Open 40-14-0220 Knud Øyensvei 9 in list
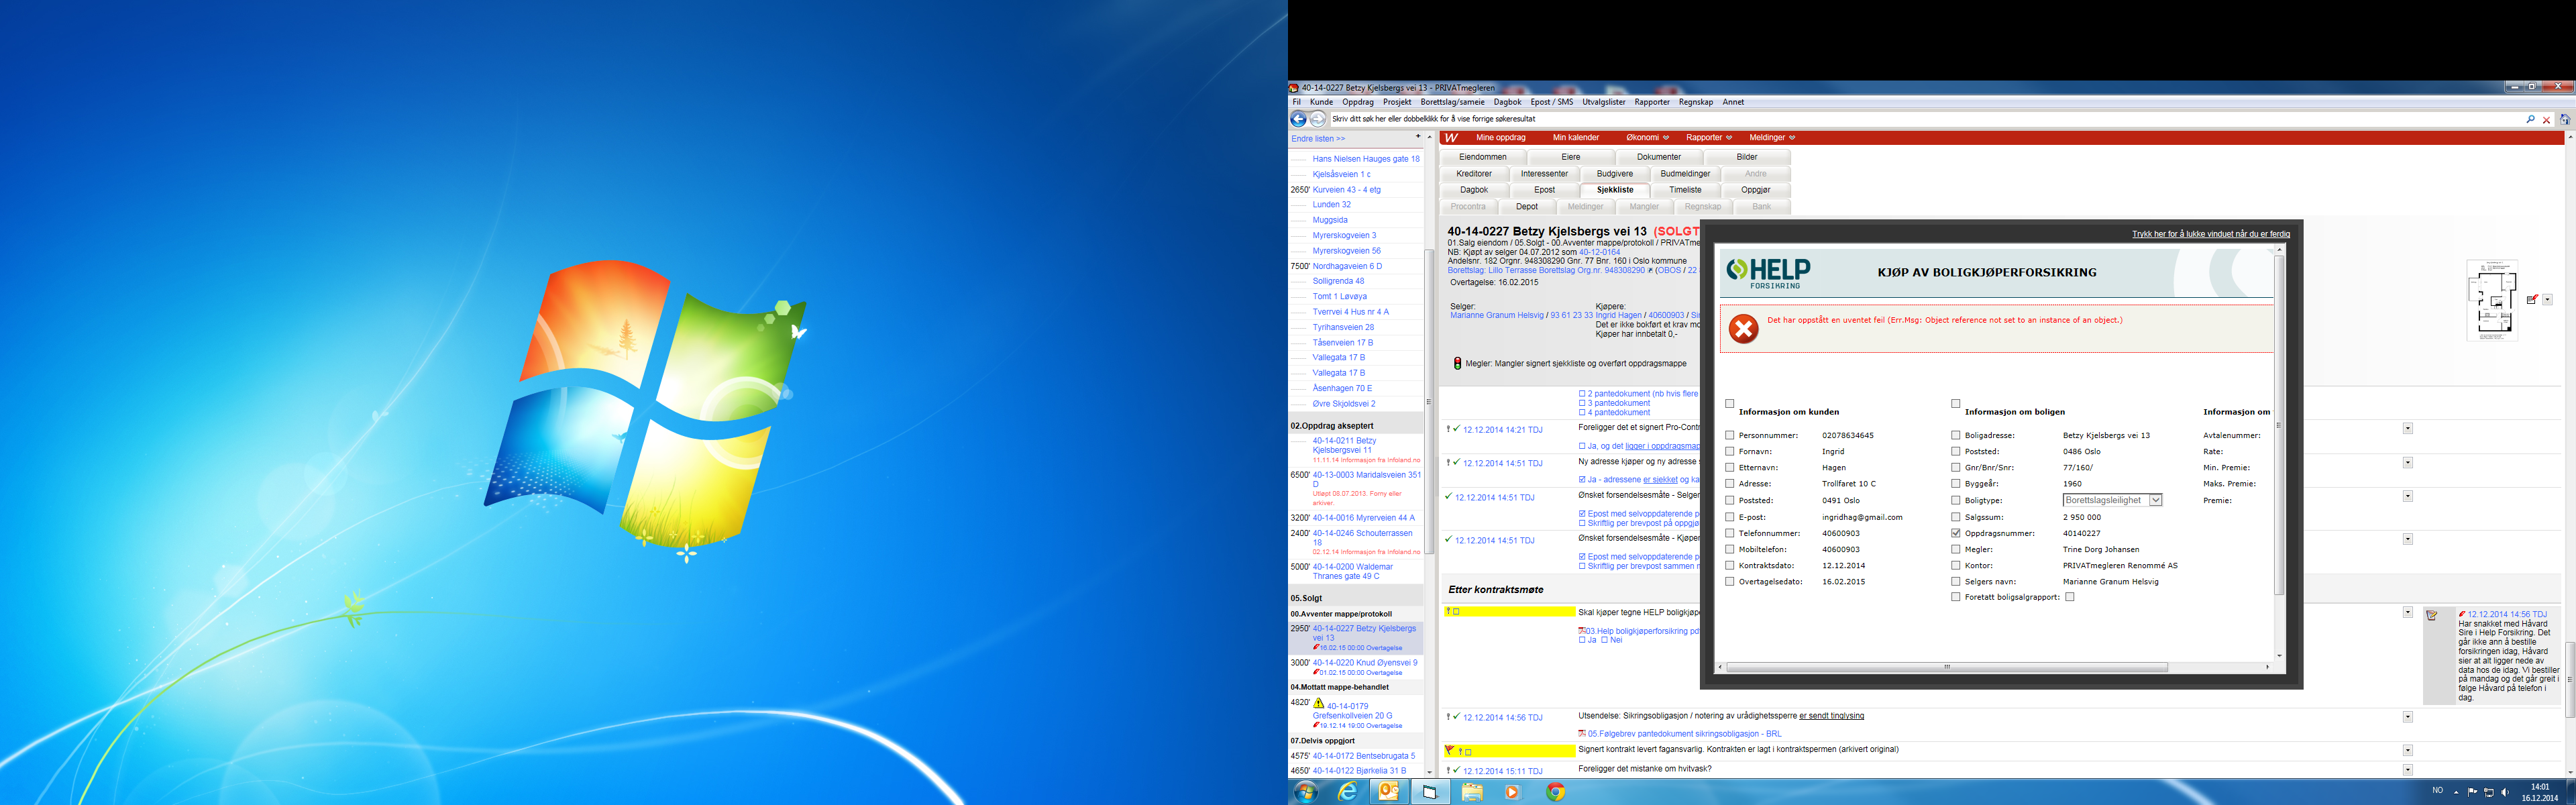The width and height of the screenshot is (2576, 805). (1365, 663)
